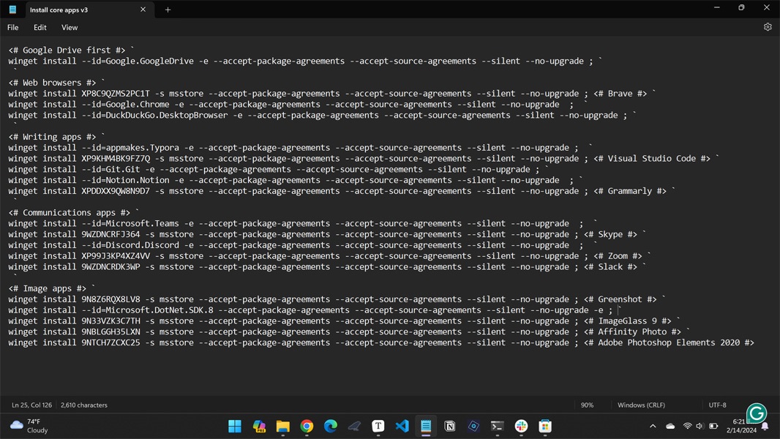Open File Explorer from taskbar

(282, 426)
